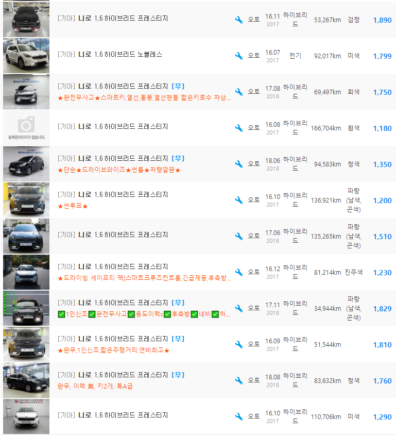The image size is (396, 435).
Task: Click price 1,180
Action: (x=382, y=128)
